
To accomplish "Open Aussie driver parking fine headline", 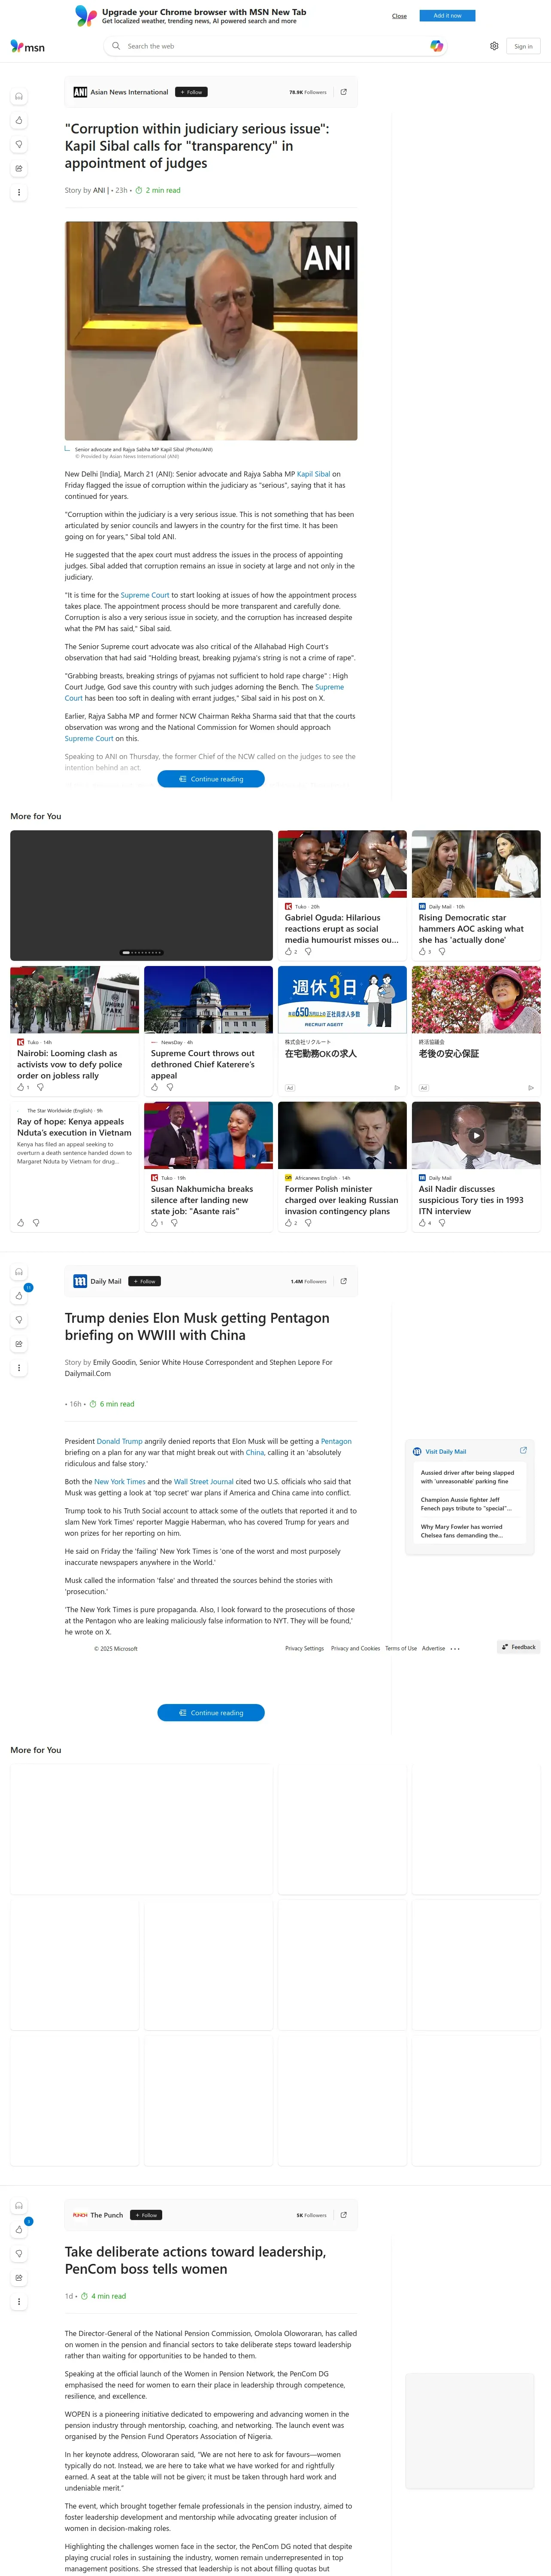I will coord(467,1477).
